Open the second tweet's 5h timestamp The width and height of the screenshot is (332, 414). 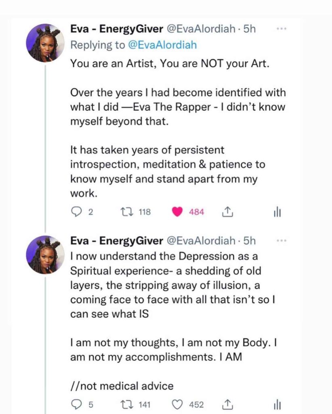click(x=249, y=241)
